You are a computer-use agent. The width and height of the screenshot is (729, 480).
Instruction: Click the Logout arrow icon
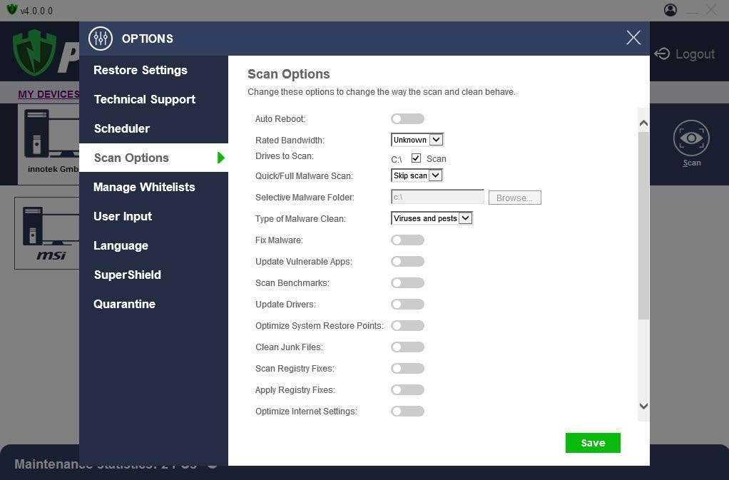(662, 54)
